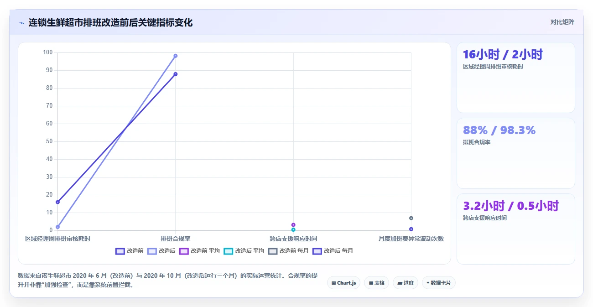
Task: Click the cyan 跨店支援响应时间 改造后 point
Action: point(293,229)
